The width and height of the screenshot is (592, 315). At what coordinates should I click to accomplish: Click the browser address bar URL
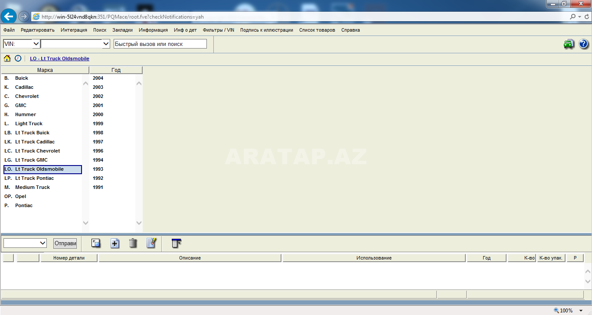click(123, 17)
